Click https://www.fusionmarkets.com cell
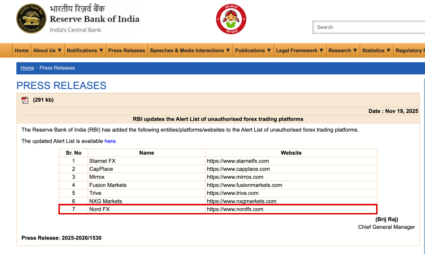The image size is (425, 254). tap(291, 185)
